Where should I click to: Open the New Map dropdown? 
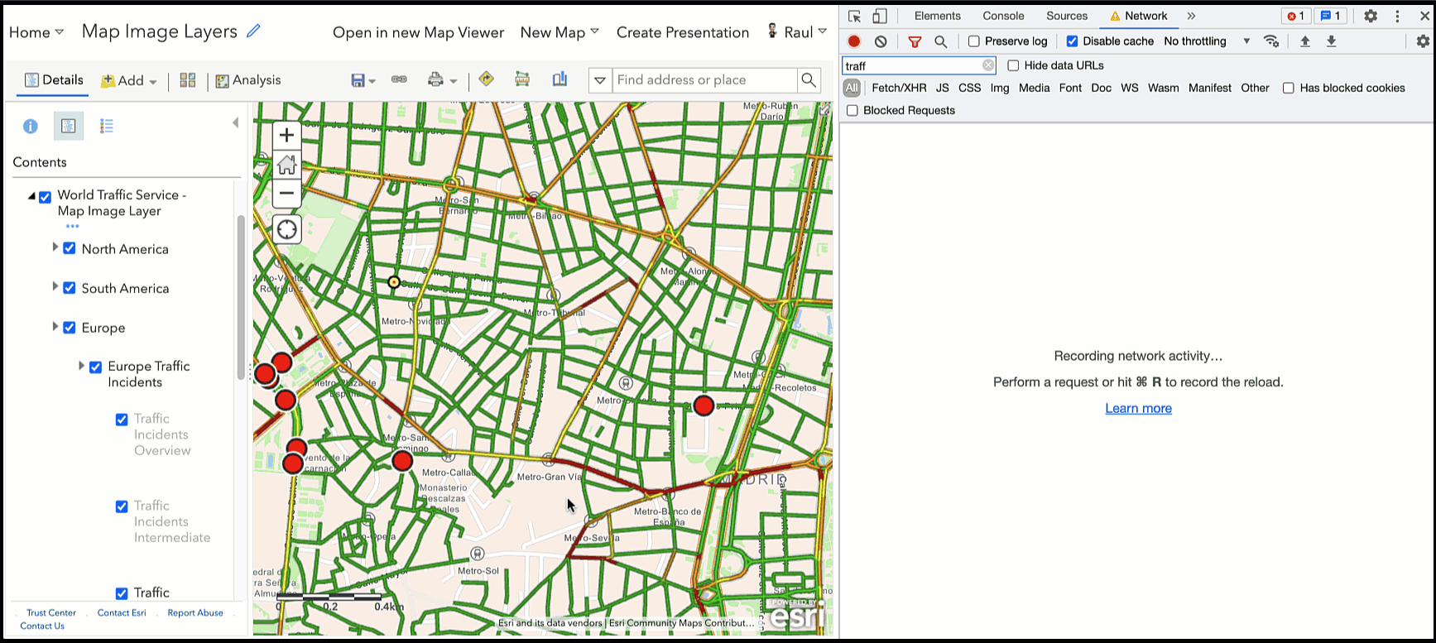560,32
